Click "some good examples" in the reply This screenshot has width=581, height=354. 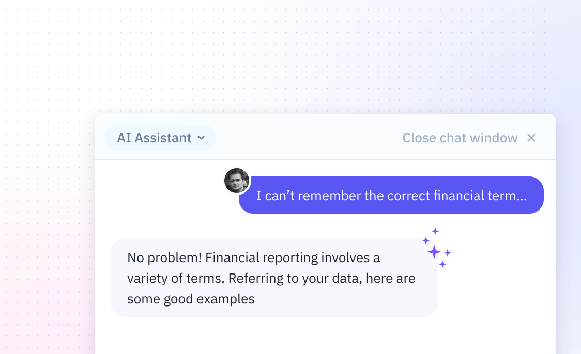191,299
